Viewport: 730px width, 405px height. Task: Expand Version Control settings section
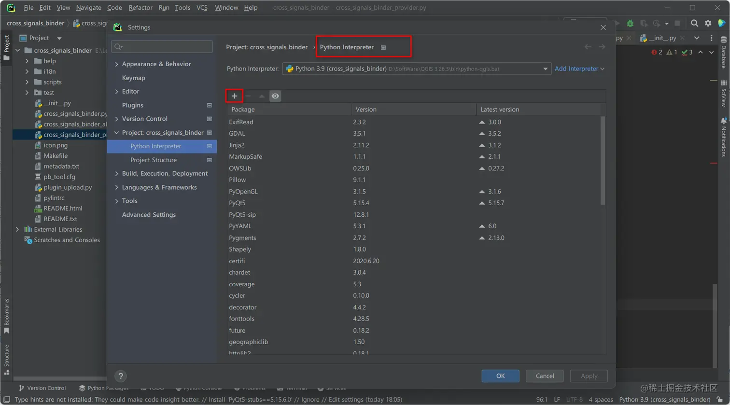click(x=117, y=119)
